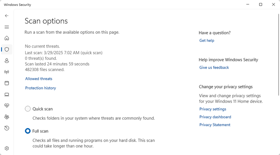The image size is (280, 155).
Task: Open Account protection person icon
Action: coord(7,61)
